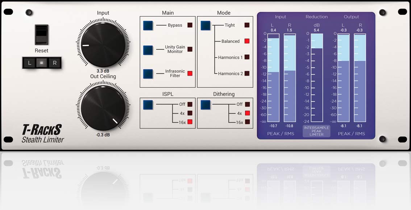Toggle the Reset switch
This screenshot has width=411, height=210.
click(x=41, y=35)
